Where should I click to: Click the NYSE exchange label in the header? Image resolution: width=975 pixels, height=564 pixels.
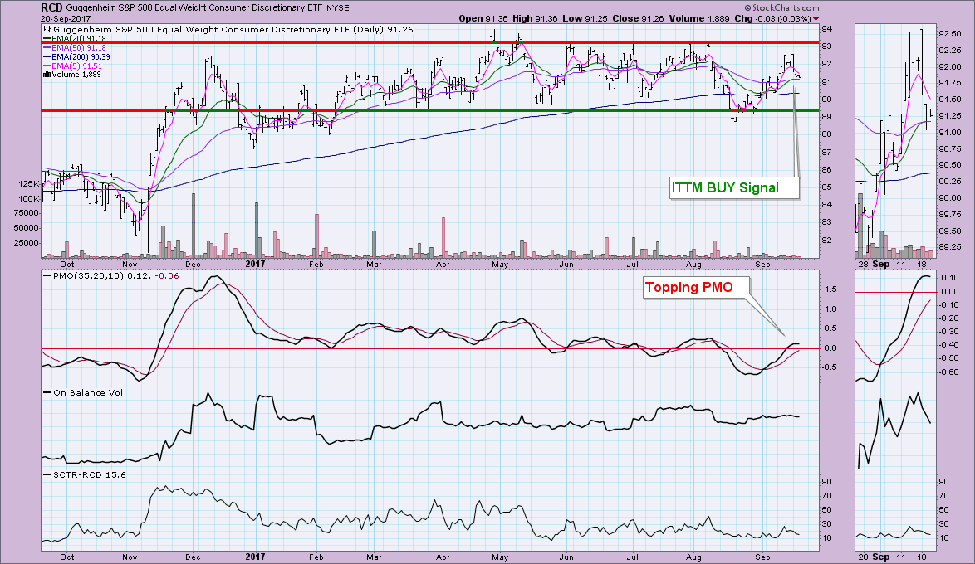338,8
